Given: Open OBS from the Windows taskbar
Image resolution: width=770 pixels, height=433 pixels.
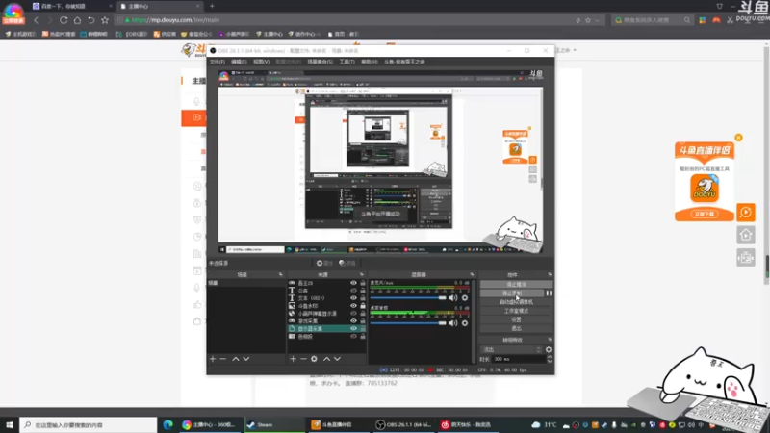Looking at the screenshot, I should coord(403,424).
